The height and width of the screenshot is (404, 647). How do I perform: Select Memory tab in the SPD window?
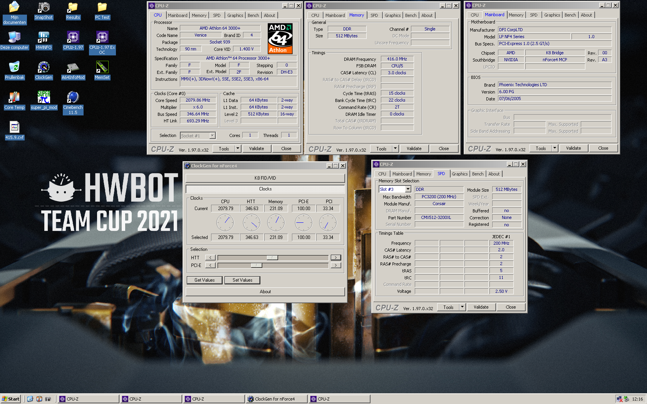424,174
